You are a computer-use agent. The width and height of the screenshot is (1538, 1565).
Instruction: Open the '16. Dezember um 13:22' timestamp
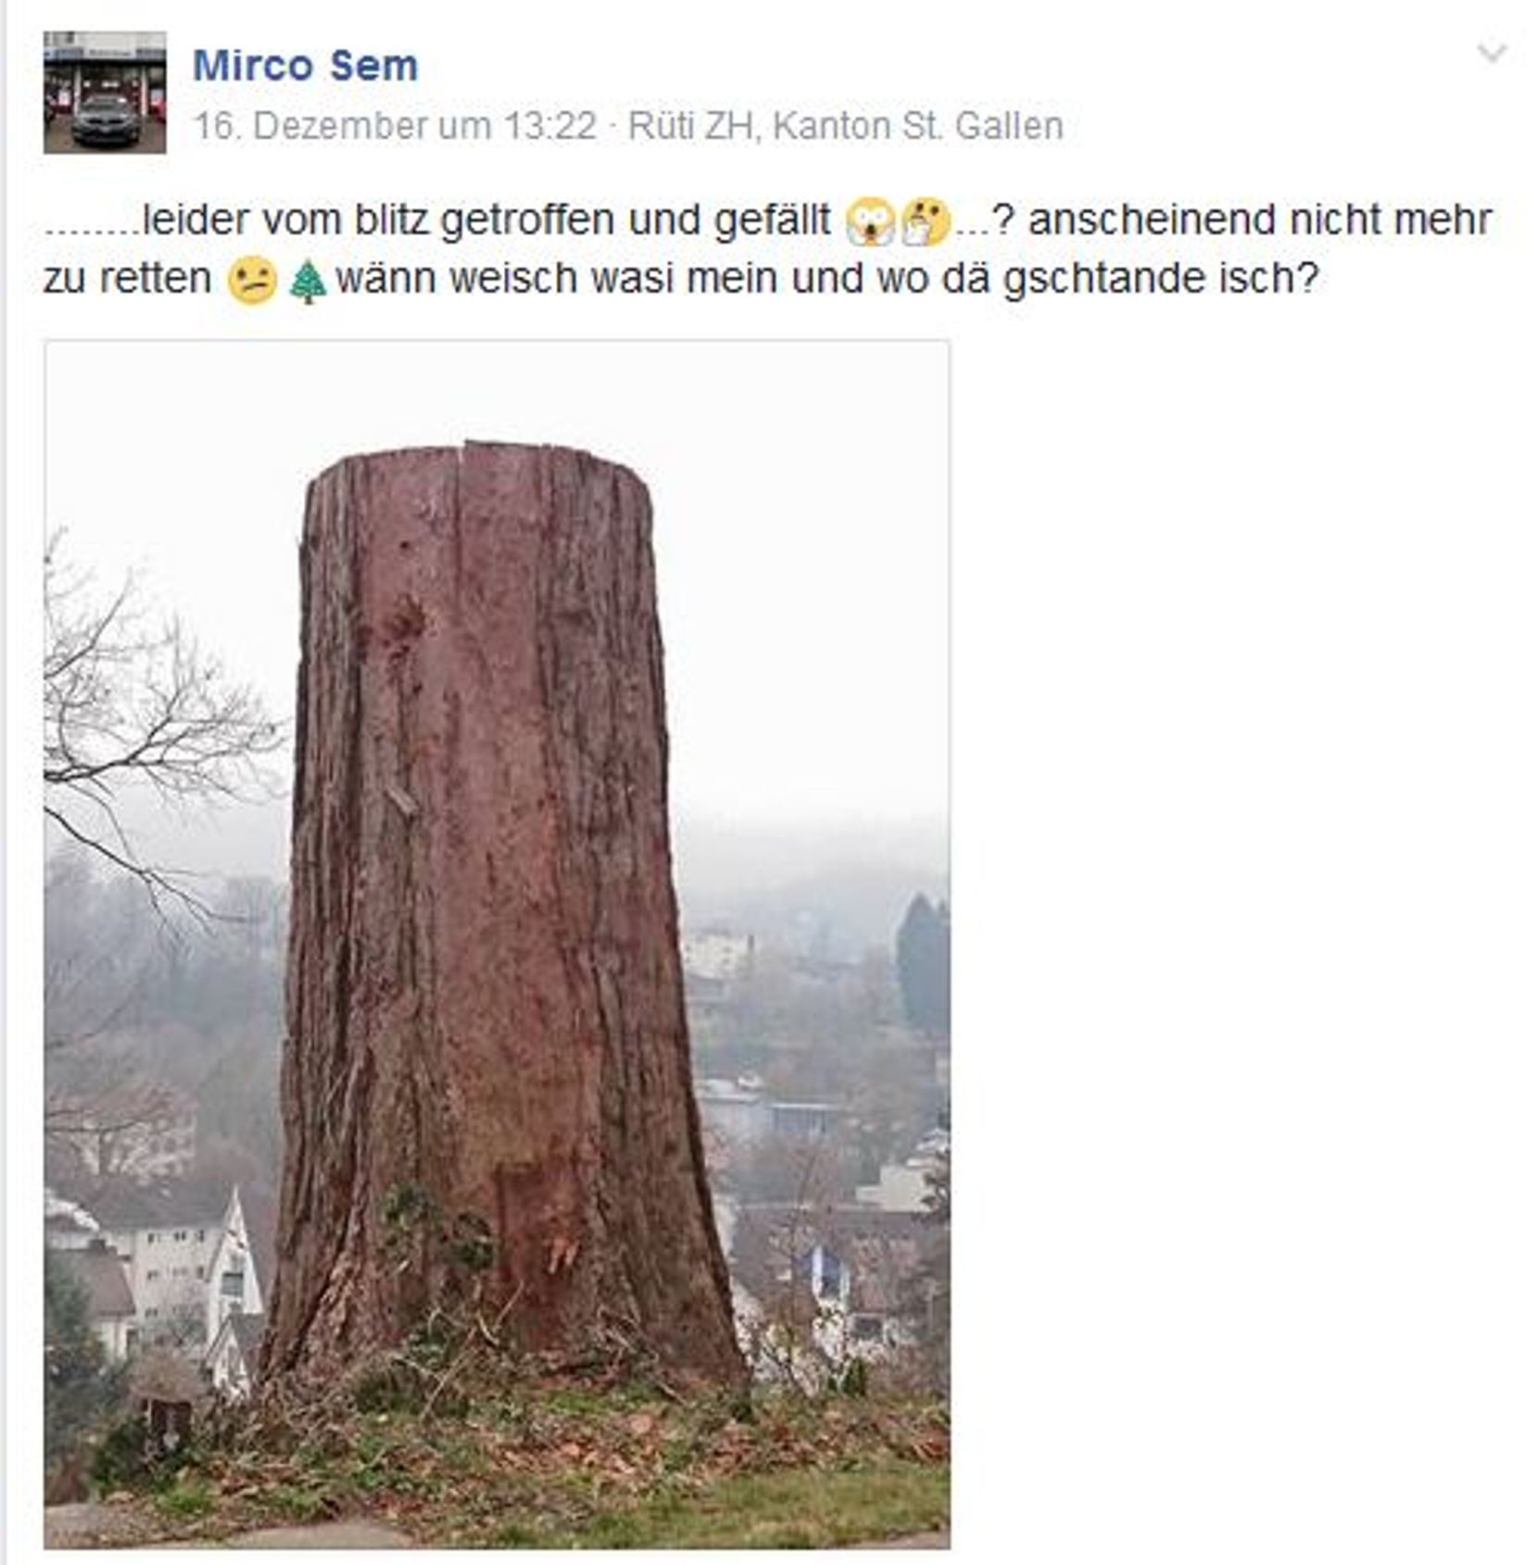(395, 126)
